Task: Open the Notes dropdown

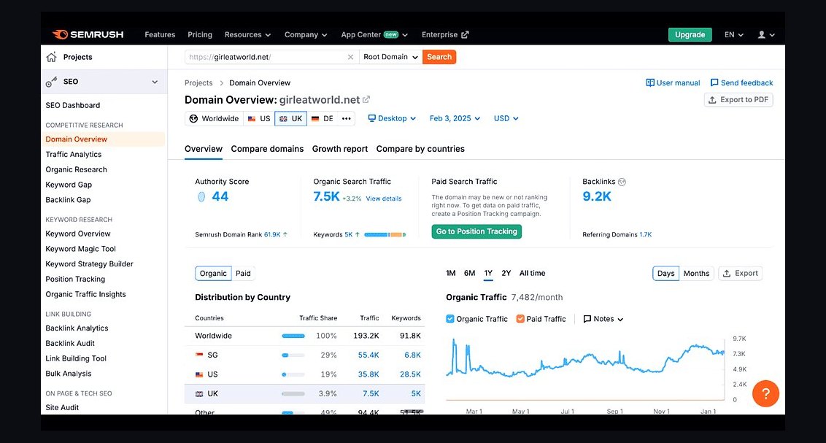Action: click(603, 319)
